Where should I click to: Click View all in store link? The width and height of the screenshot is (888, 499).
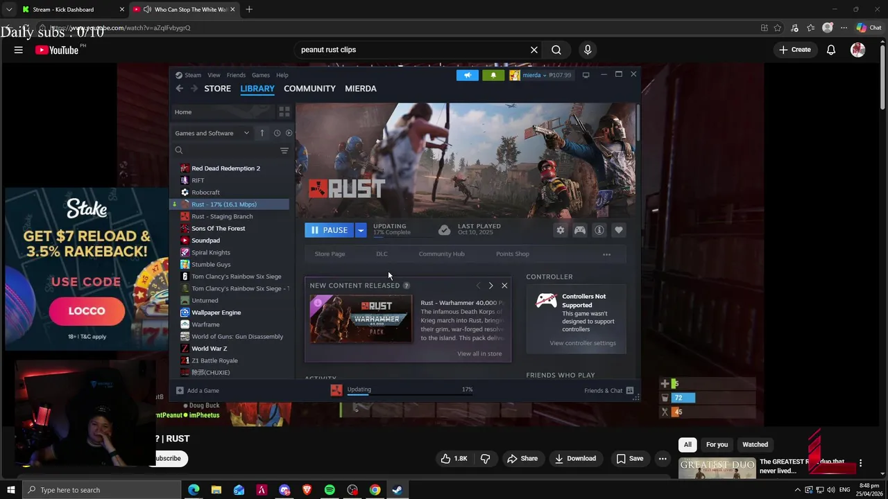[479, 353]
